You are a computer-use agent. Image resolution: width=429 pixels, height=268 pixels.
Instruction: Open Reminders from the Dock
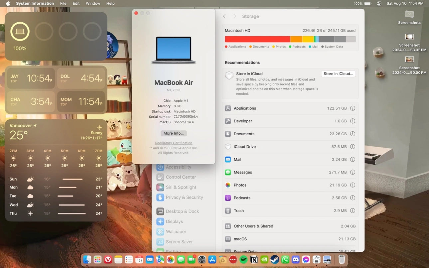click(129, 259)
